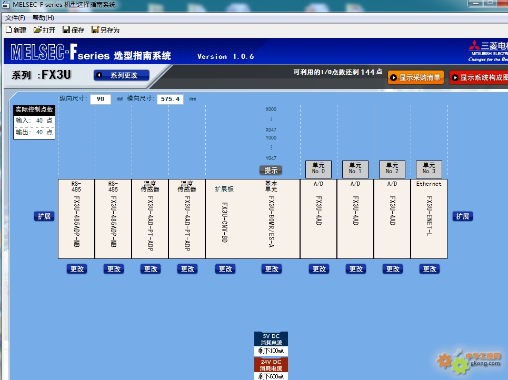Select the FX3U-4AD card under Unit No. 1
The image size is (508, 380).
click(355, 219)
